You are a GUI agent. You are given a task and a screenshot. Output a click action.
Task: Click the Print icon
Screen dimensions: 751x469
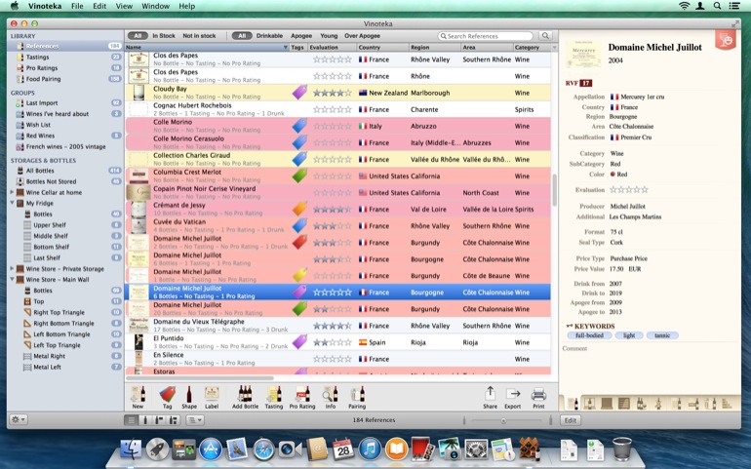[x=538, y=394]
